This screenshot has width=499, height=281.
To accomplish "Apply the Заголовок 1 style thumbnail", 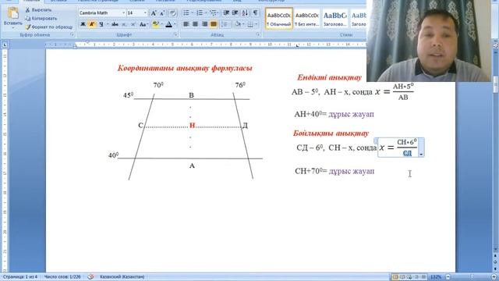I will click(x=334, y=19).
